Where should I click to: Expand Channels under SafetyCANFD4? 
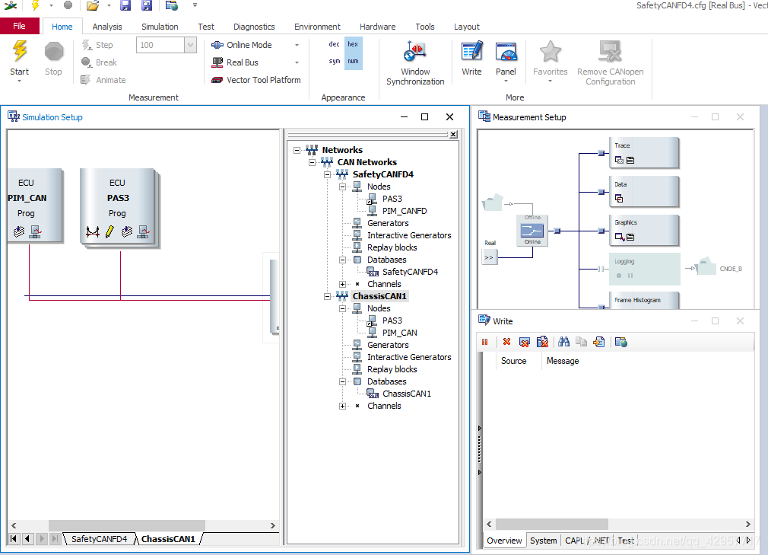342,285
